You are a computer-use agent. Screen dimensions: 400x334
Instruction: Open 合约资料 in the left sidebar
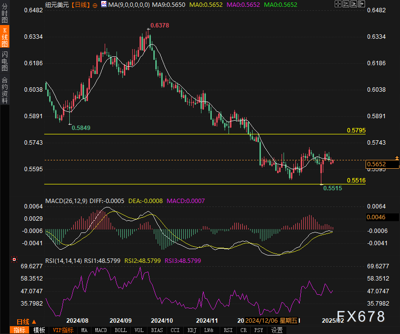[x=4, y=90]
